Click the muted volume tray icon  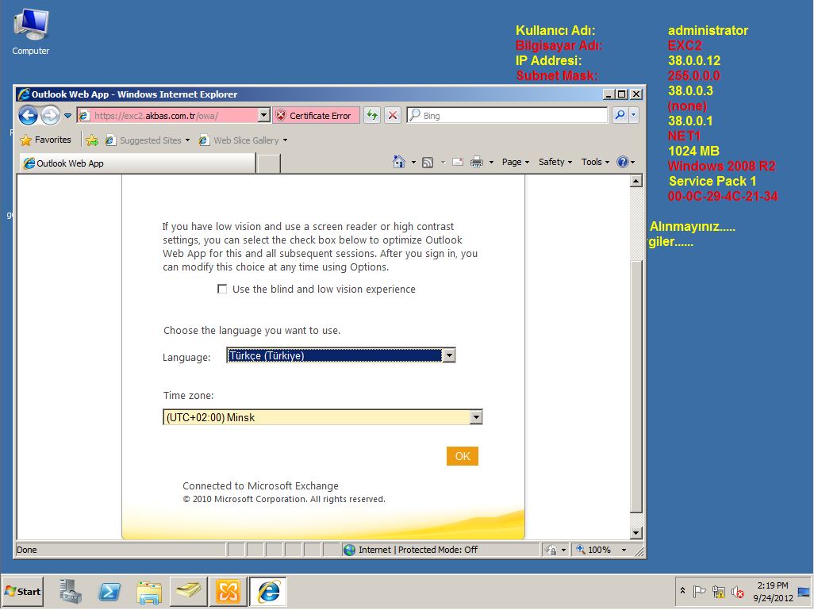(738, 591)
